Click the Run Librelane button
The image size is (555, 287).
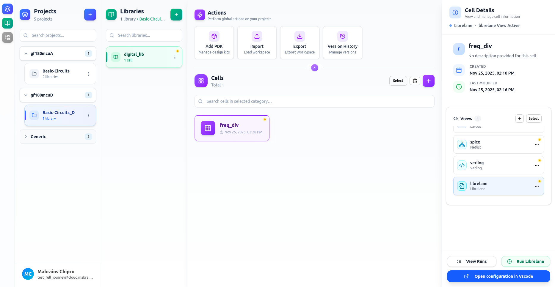click(526, 261)
